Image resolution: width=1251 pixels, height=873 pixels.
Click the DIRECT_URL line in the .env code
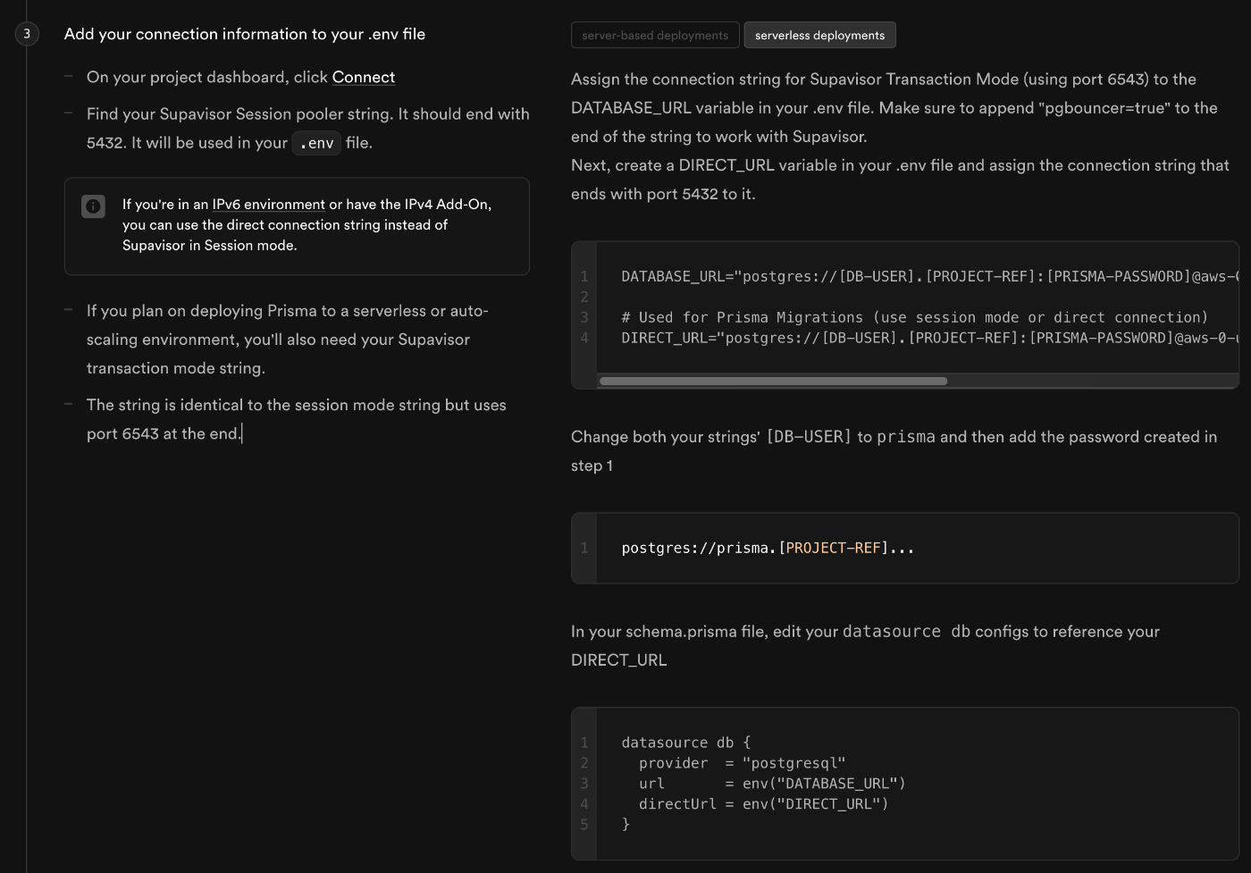(929, 338)
